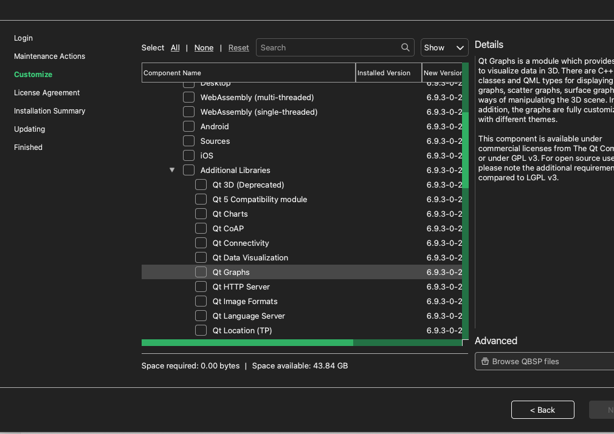Check the Qt 5 Compatibility module box
The width and height of the screenshot is (614, 434).
coord(201,199)
